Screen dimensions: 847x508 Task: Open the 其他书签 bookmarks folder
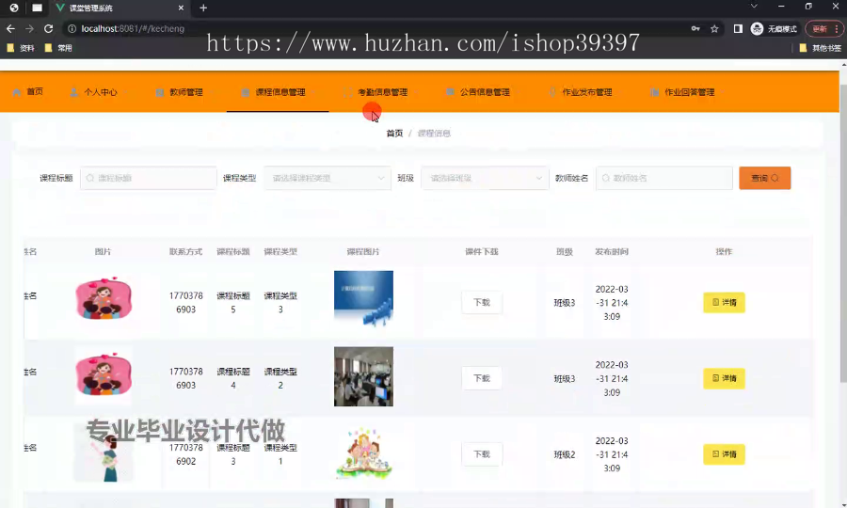click(x=820, y=48)
